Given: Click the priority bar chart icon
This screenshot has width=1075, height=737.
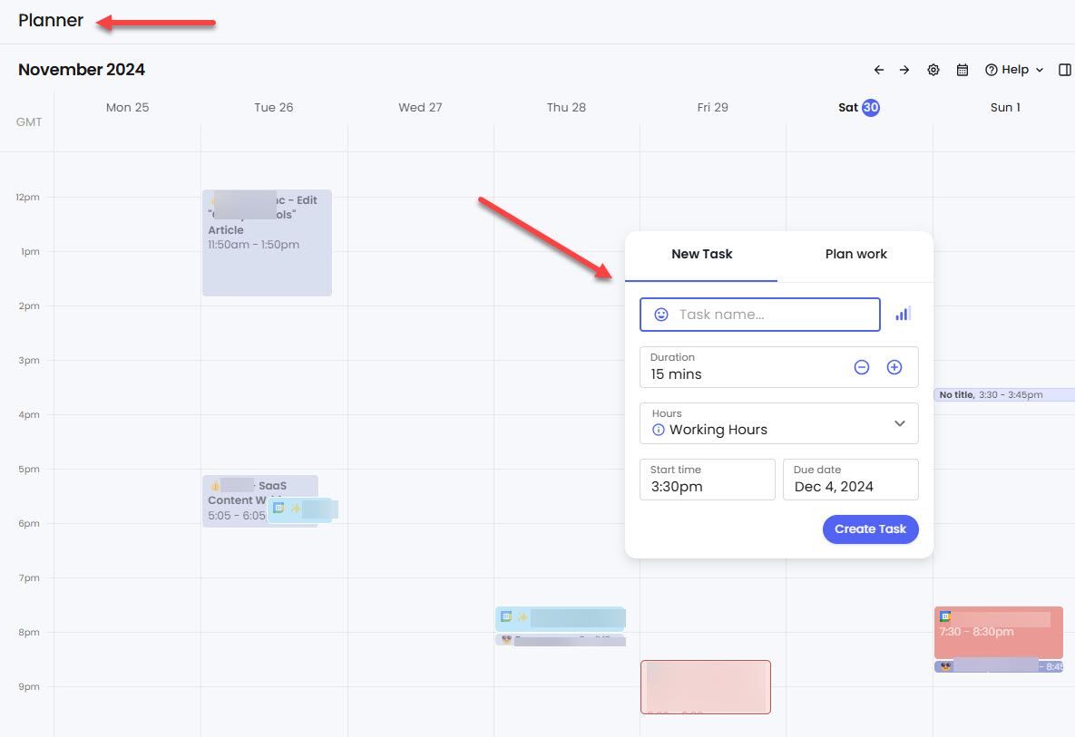Looking at the screenshot, I should coord(903,313).
